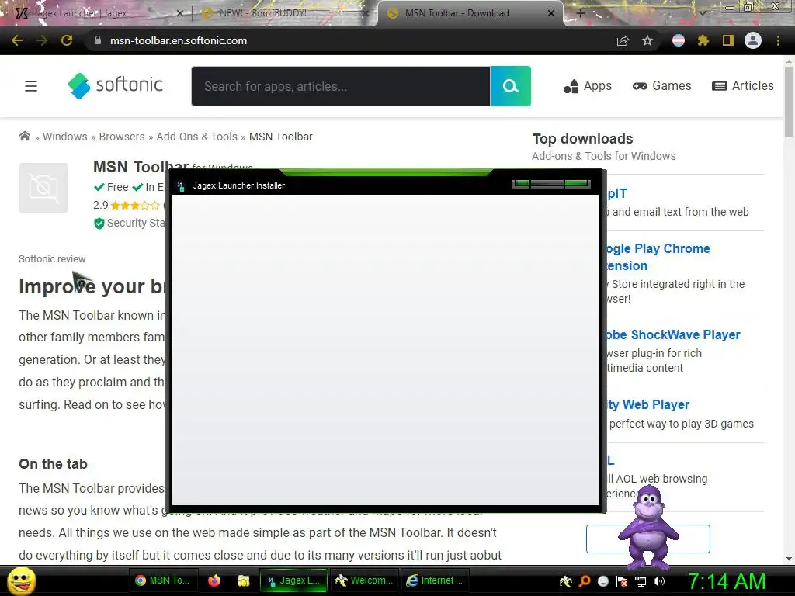Close the MSN Toolbar browser tab
Viewport: 795px width, 596px height.
(551, 13)
